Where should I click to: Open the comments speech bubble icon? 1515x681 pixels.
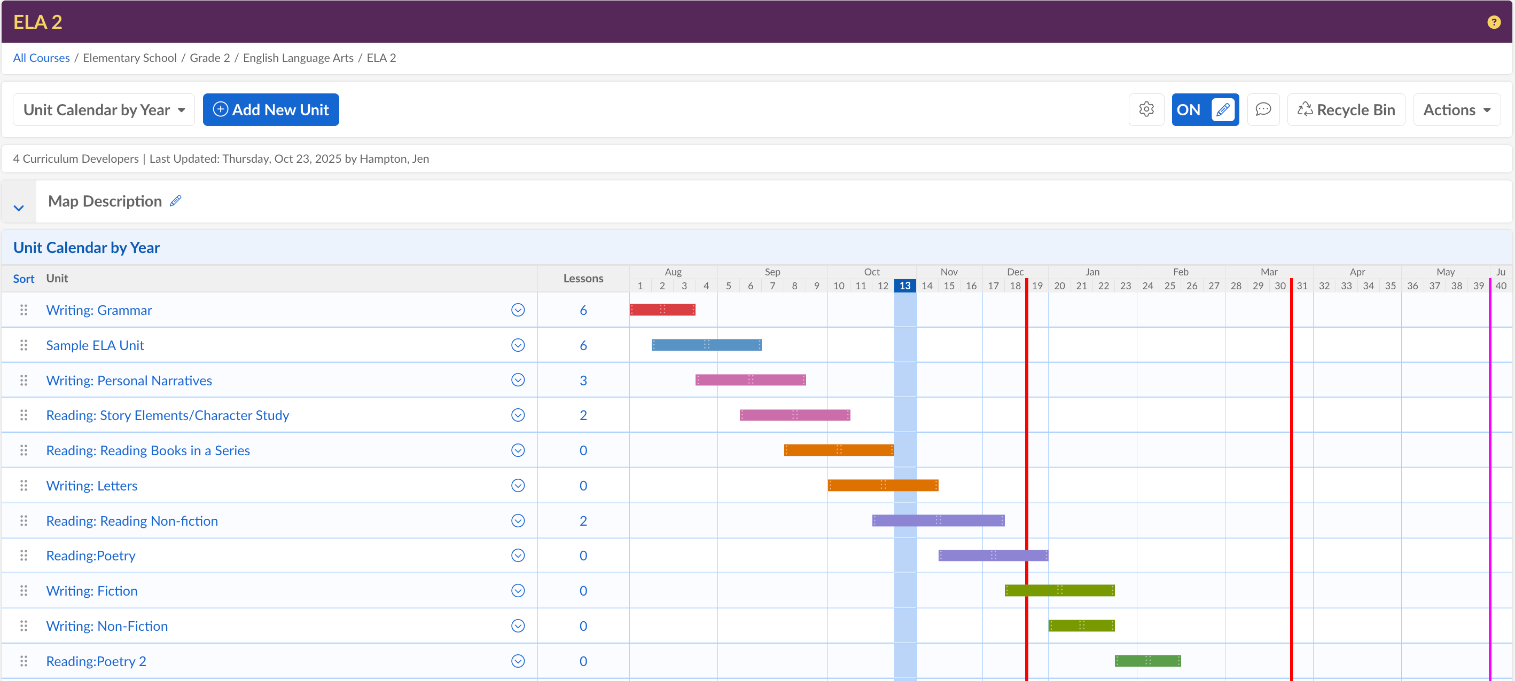(1263, 109)
